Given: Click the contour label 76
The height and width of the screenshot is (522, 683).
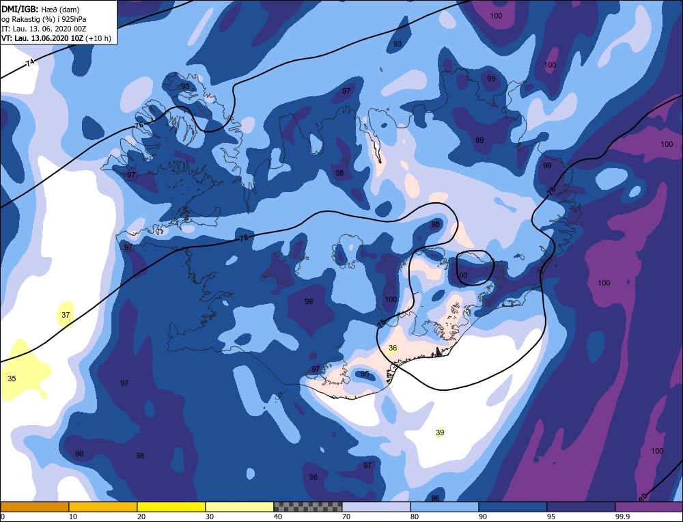Looking at the screenshot, I should [x=139, y=124].
